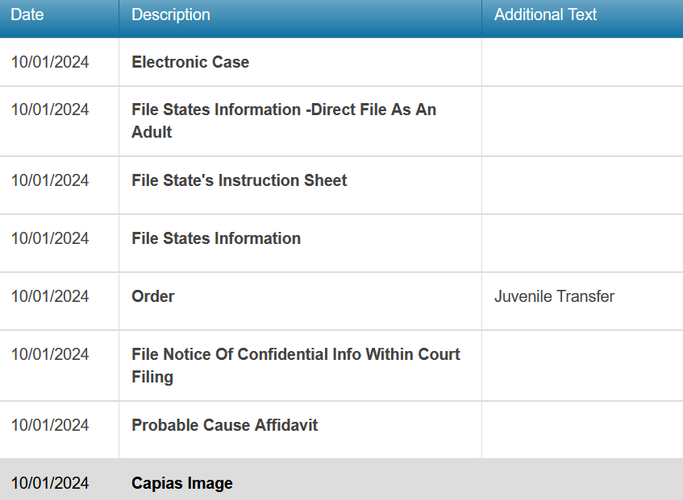Select the Probable Cause Affidavit entry
Image resolution: width=683 pixels, height=500 pixels.
pyautogui.click(x=225, y=425)
